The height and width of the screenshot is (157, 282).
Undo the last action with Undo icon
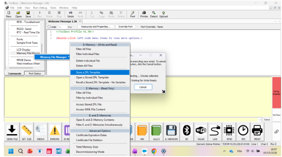click(71, 14)
